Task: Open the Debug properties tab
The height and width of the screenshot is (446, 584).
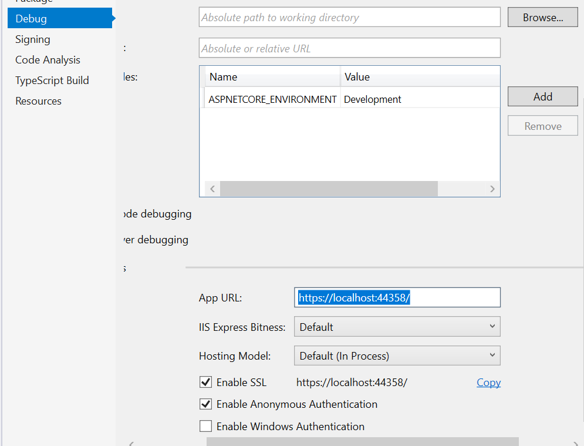Action: click(60, 18)
